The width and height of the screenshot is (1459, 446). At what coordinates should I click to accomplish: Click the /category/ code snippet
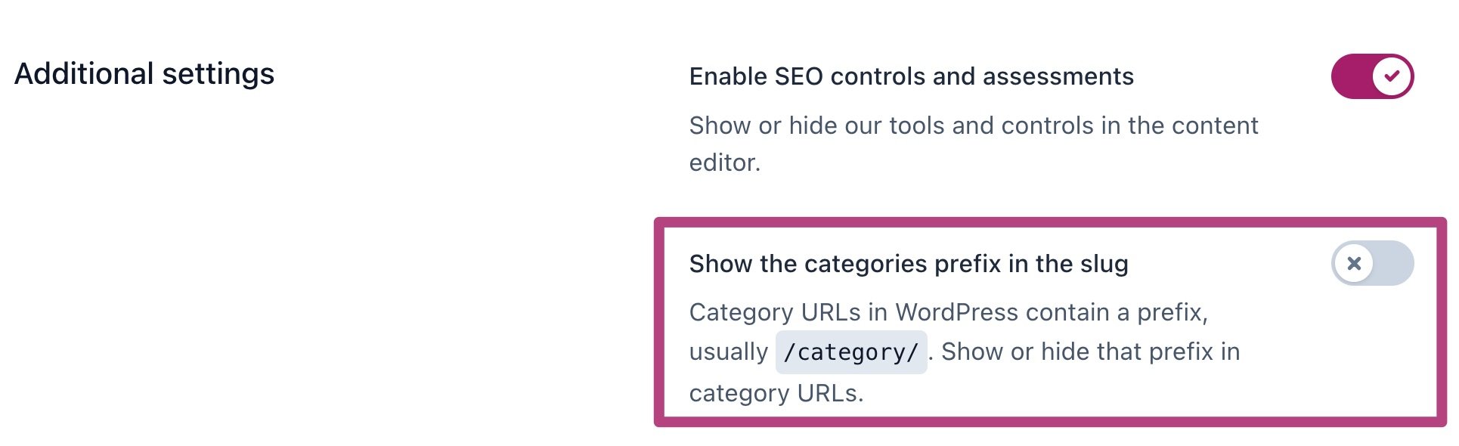point(850,352)
